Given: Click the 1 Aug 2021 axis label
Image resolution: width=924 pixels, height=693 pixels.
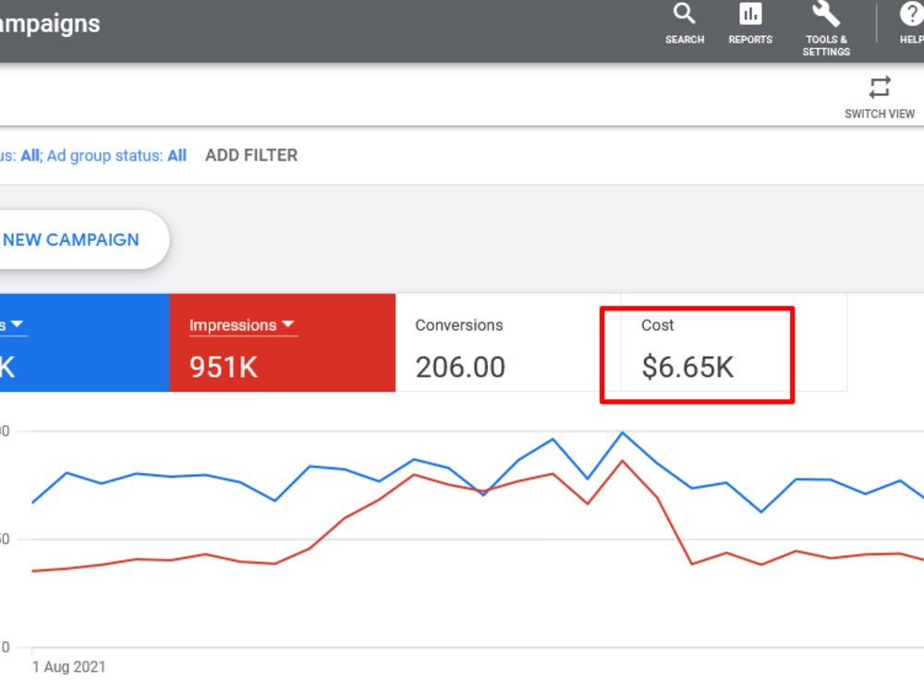Looking at the screenshot, I should pos(69,666).
